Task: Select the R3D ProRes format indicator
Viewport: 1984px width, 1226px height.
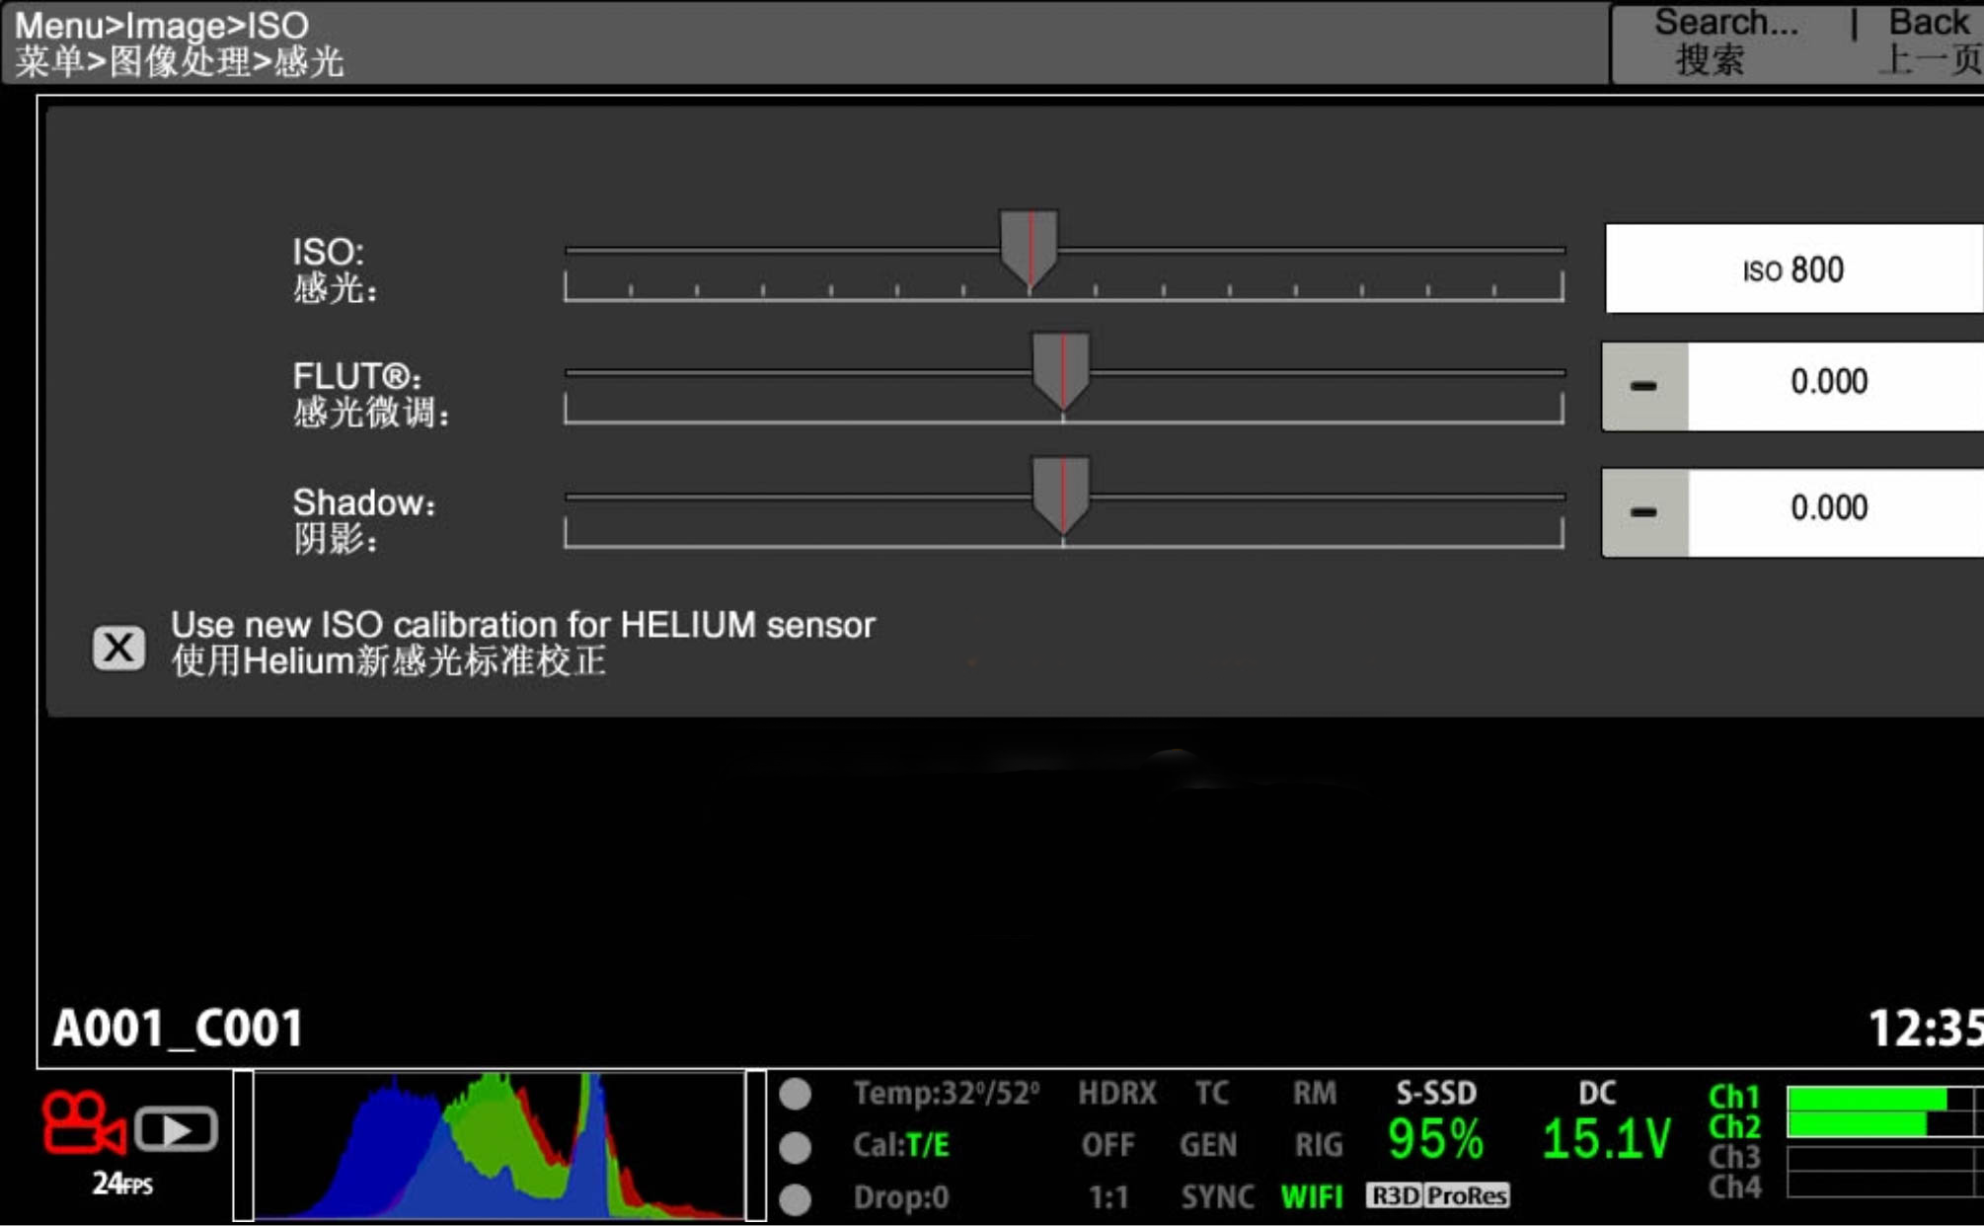Action: coord(1437,1196)
